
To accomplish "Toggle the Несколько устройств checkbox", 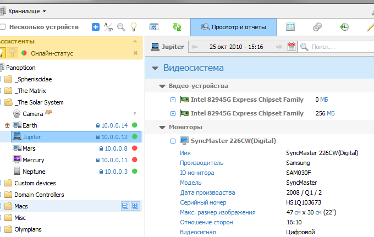I will (3, 27).
